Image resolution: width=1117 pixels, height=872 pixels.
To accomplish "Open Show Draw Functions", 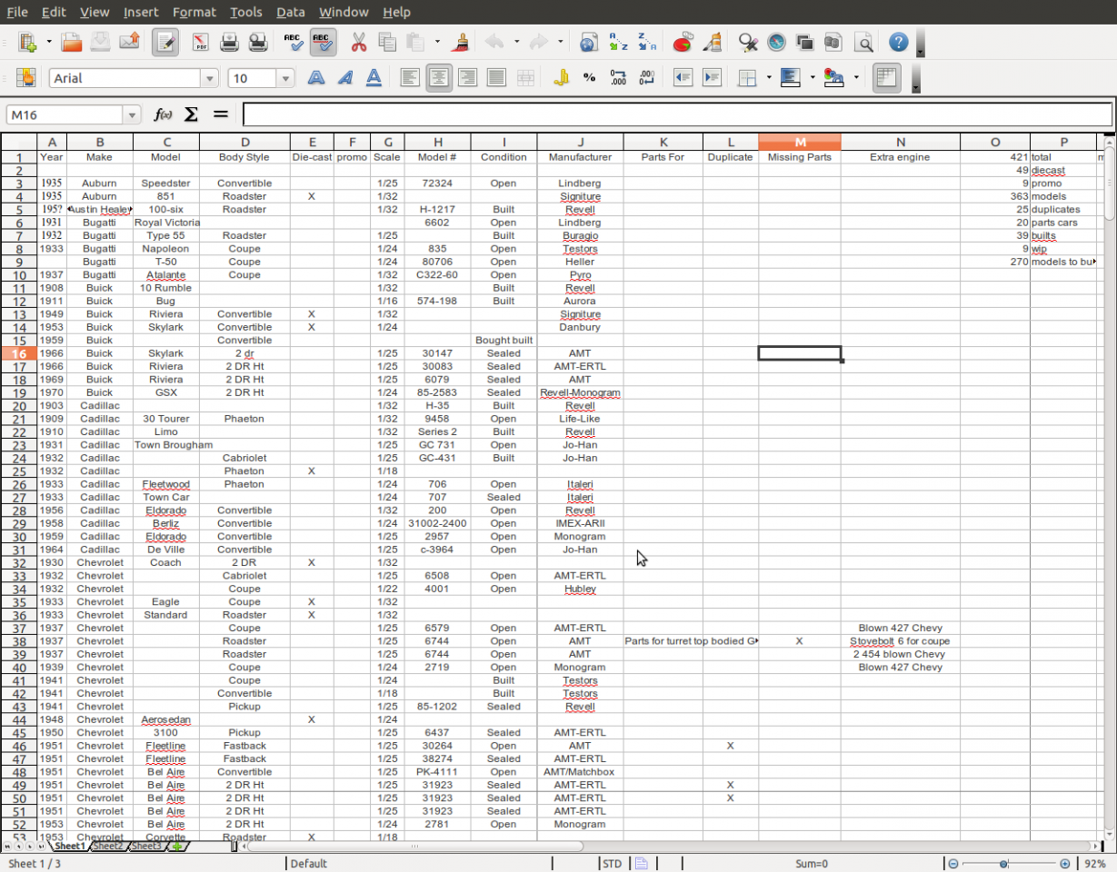I will [x=712, y=42].
